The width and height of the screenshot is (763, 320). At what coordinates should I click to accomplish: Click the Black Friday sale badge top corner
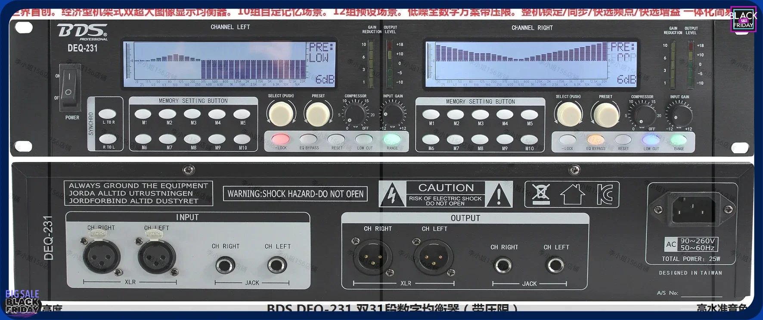(743, 20)
